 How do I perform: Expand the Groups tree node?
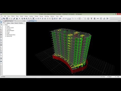(x=6, y=32)
